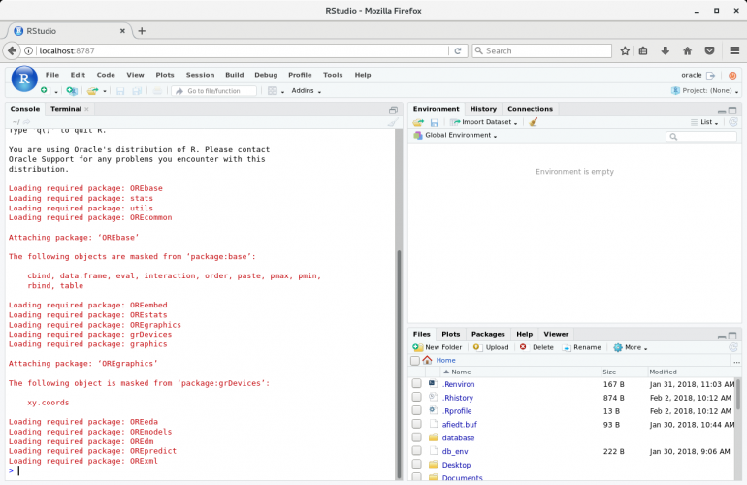Open the More dropdown in Files pane

pos(631,348)
